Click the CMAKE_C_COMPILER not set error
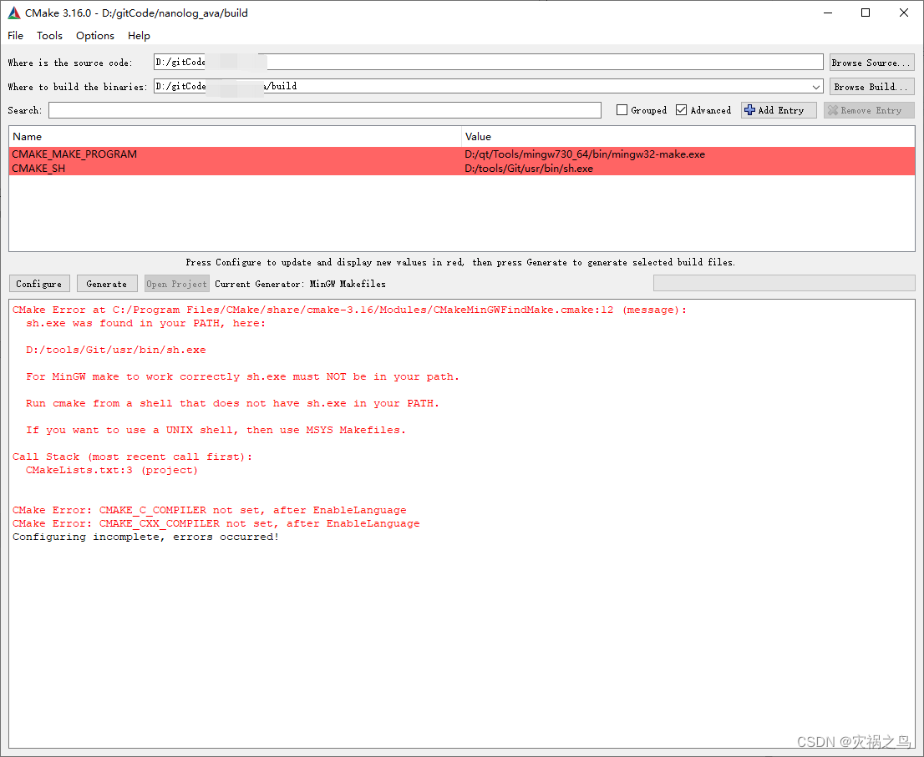 coord(209,510)
